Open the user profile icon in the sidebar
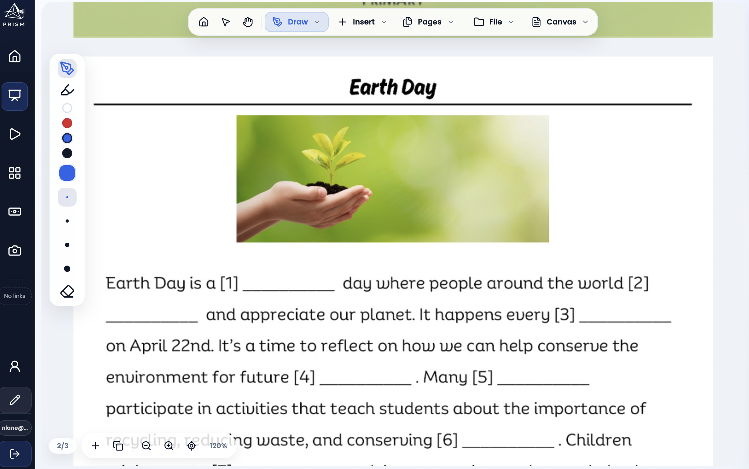Image resolution: width=749 pixels, height=469 pixels. 15,366
